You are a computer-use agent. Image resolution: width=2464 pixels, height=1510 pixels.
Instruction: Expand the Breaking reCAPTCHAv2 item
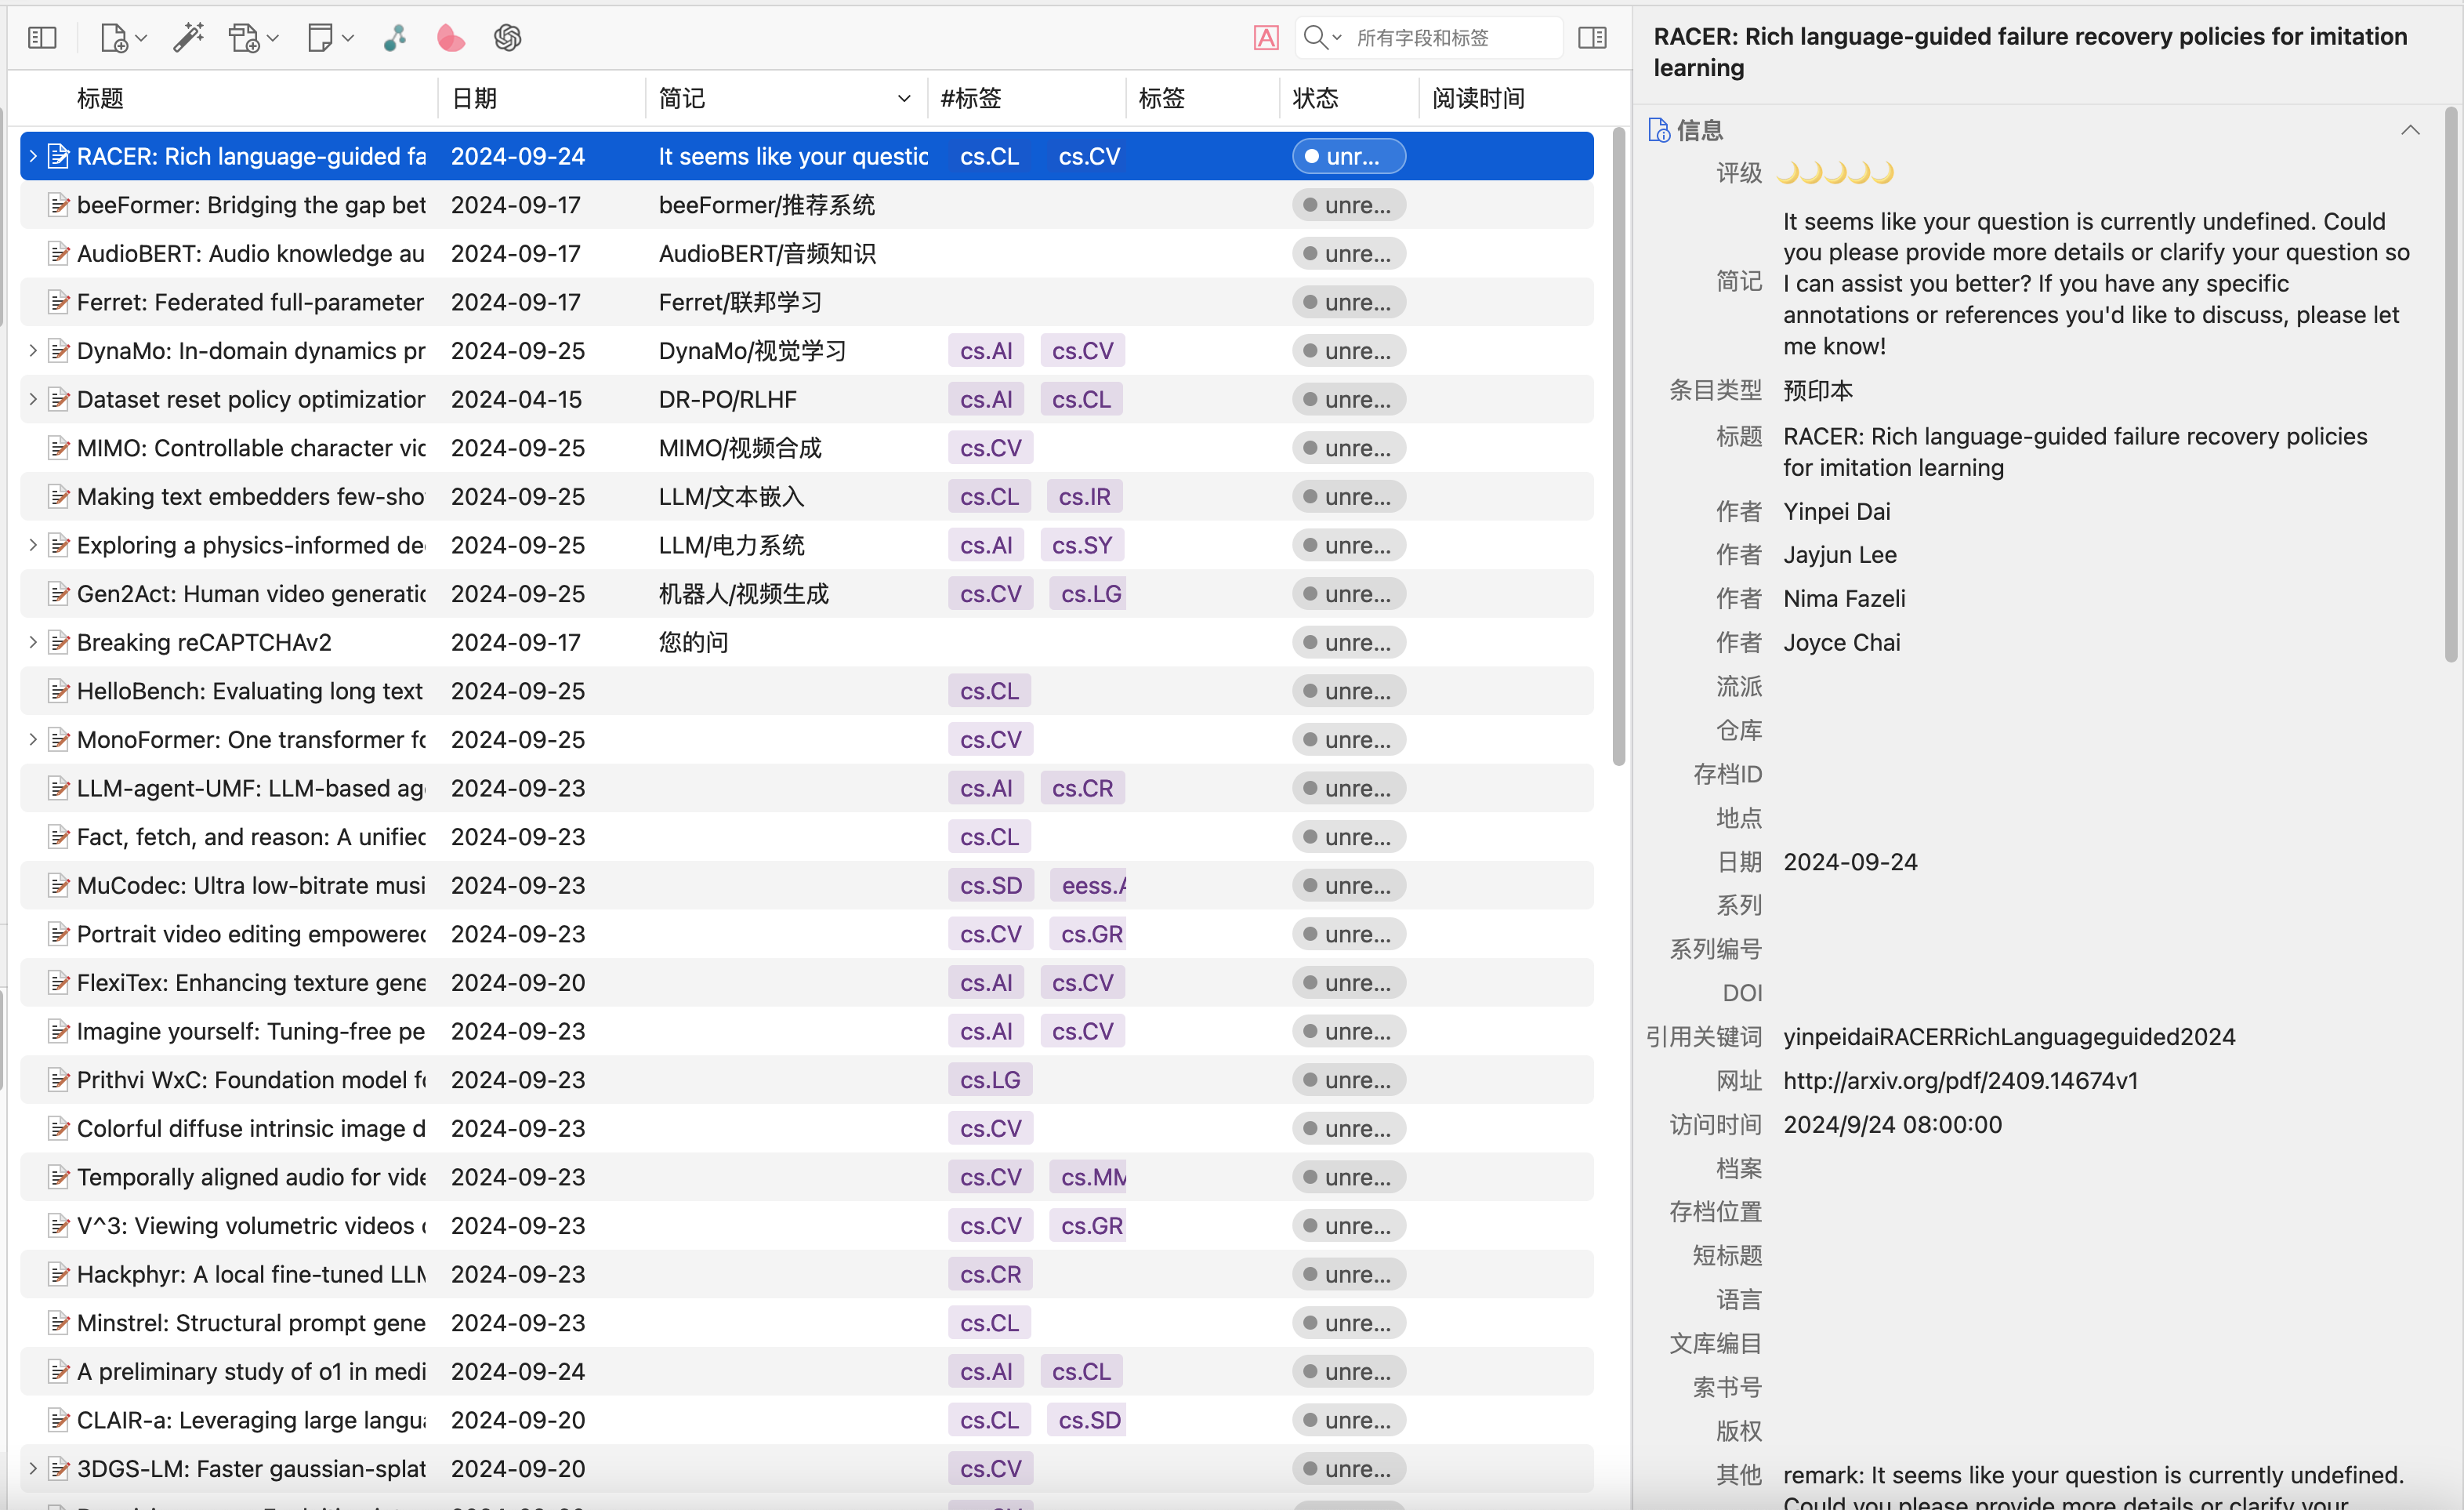tap(33, 642)
